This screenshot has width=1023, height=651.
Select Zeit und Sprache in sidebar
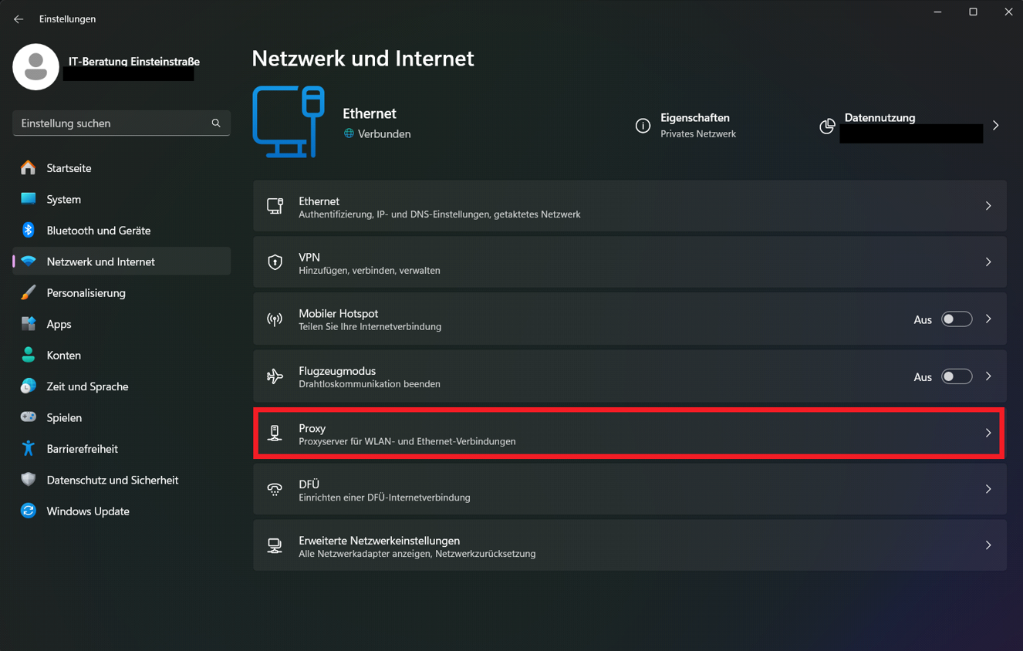87,386
